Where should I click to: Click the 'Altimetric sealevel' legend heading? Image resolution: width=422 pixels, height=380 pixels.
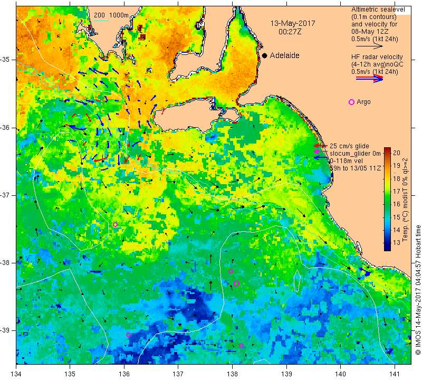click(378, 9)
